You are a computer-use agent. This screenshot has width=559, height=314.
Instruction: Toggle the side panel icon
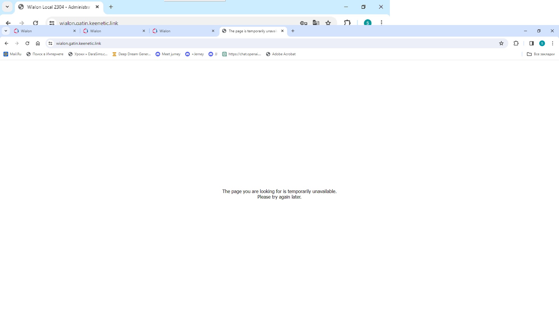531,43
